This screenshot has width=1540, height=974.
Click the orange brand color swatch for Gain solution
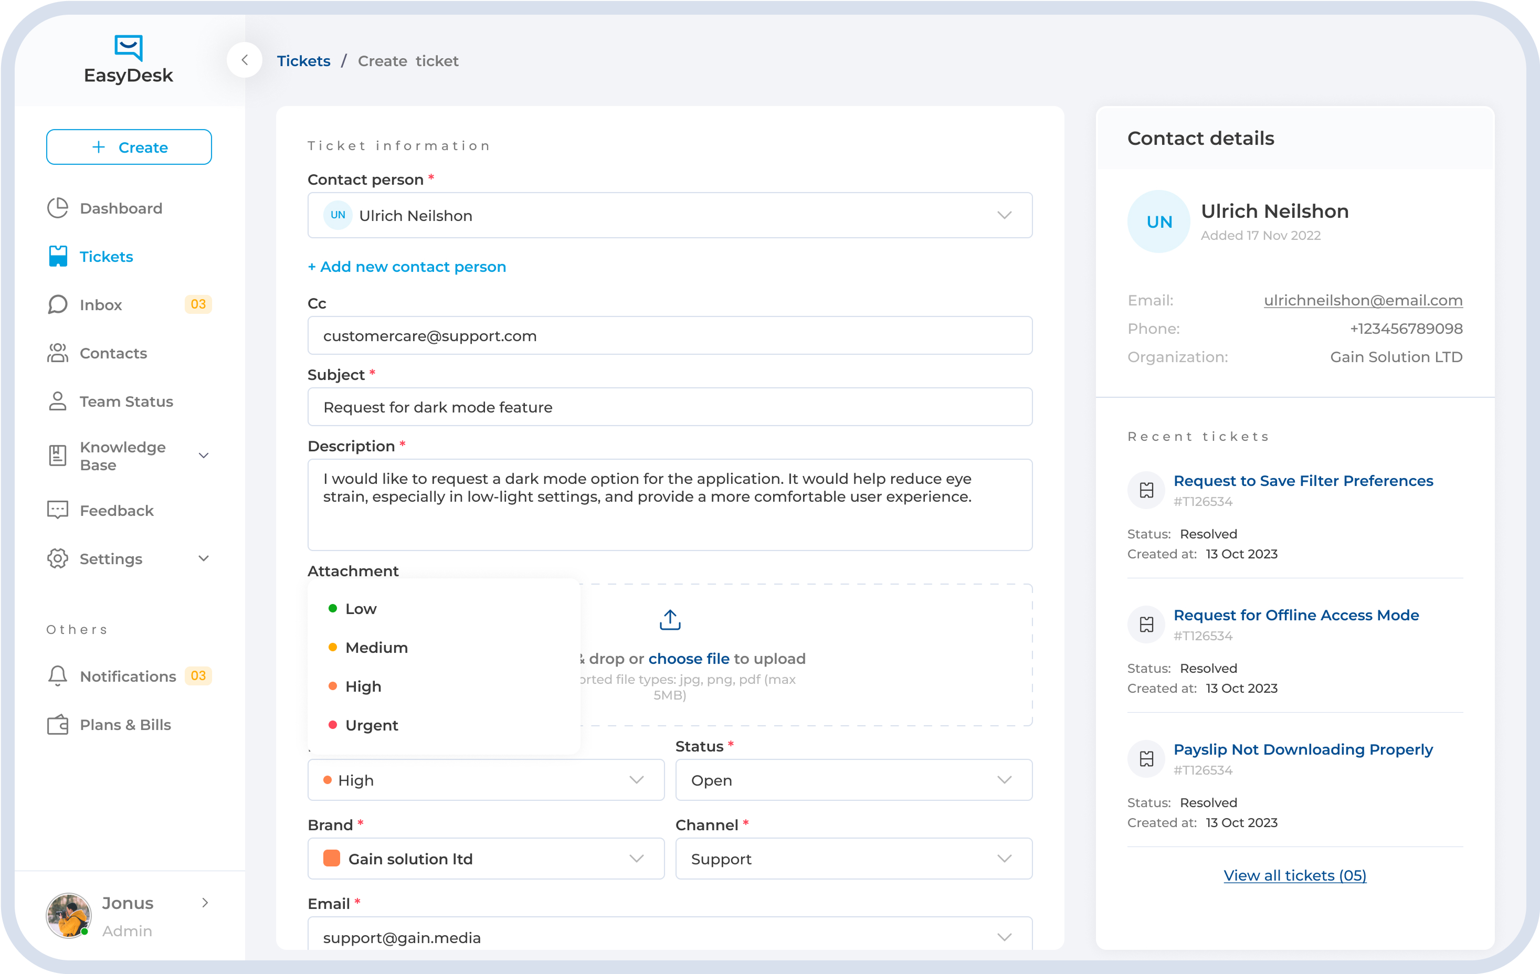coord(332,858)
